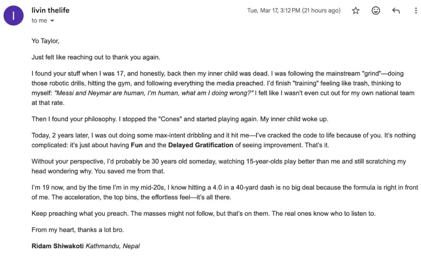The width and height of the screenshot is (421, 261).
Task: Click the 'Keep preaching what you preach' line
Action: pos(203,213)
